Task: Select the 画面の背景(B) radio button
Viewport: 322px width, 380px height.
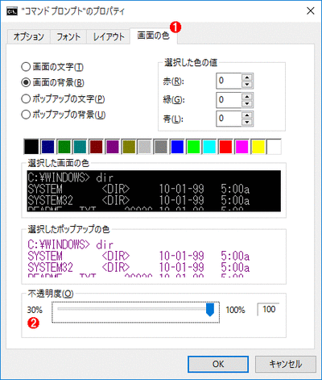Action: 52,82
